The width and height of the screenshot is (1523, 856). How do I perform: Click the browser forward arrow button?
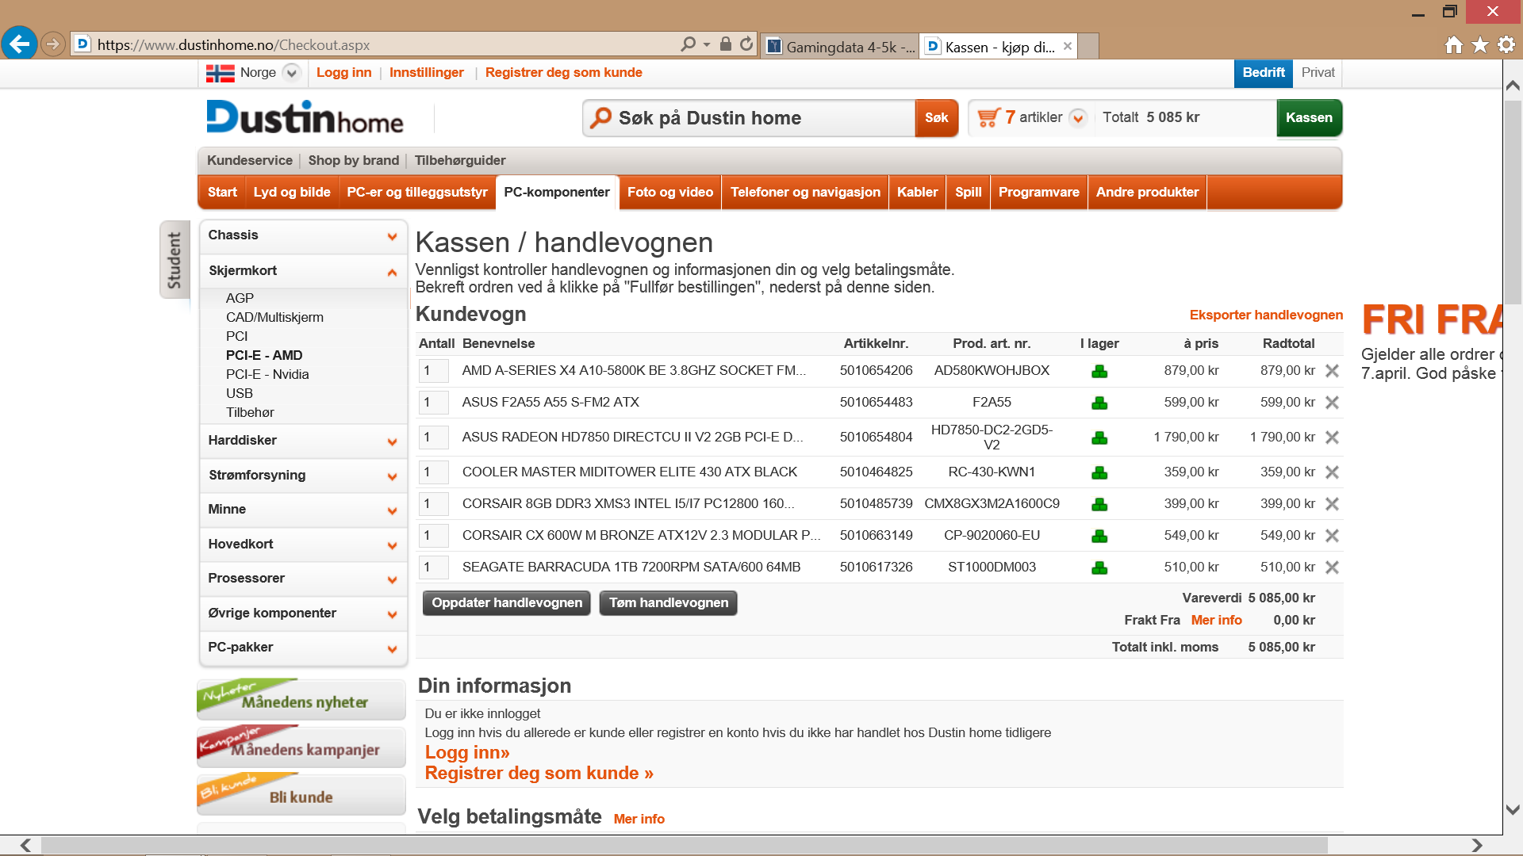tap(53, 44)
